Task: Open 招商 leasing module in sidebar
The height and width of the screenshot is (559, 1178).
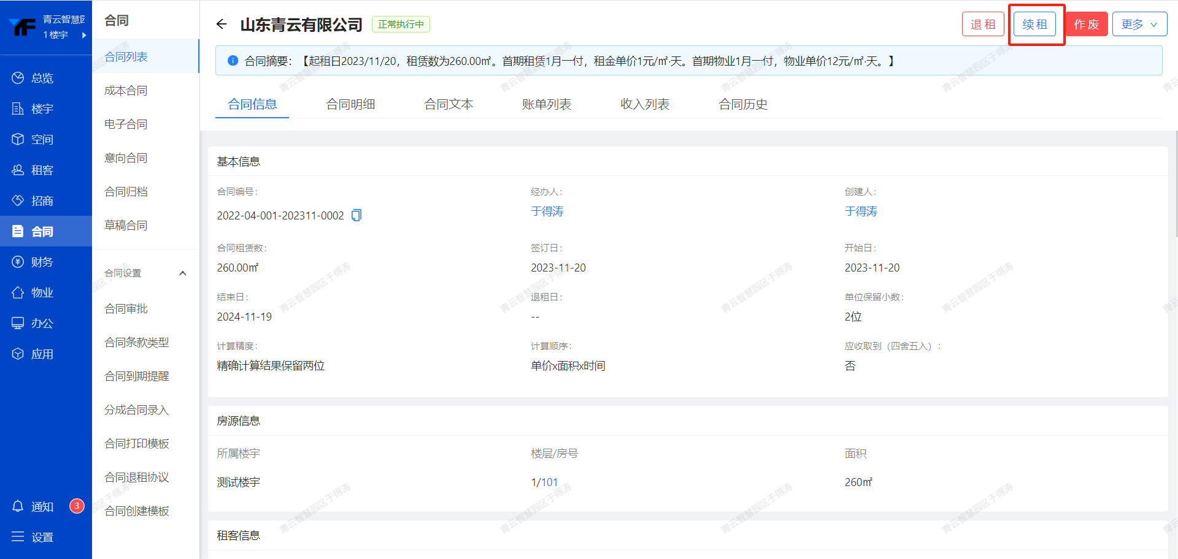Action: (x=42, y=200)
